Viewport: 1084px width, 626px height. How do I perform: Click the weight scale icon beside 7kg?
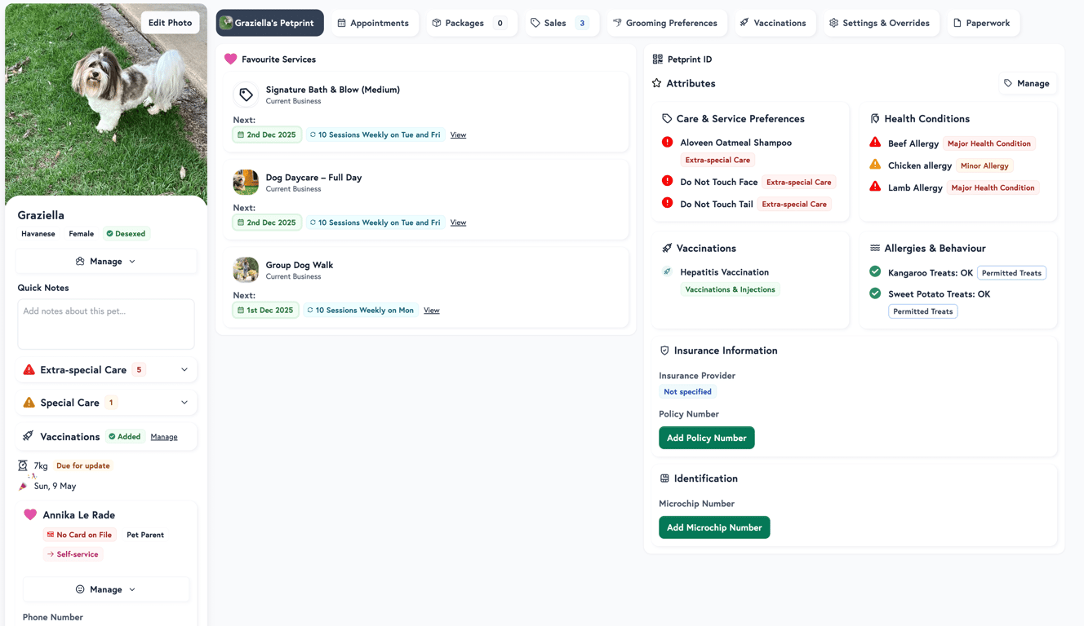23,465
